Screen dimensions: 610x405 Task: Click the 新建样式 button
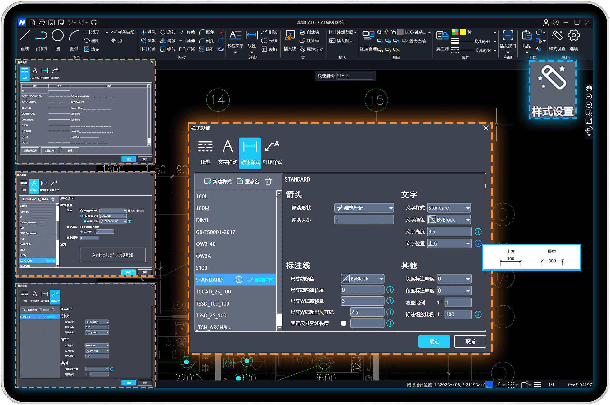(218, 182)
